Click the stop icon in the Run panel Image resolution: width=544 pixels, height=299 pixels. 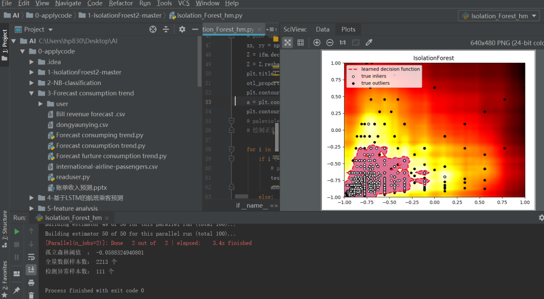(x=17, y=245)
